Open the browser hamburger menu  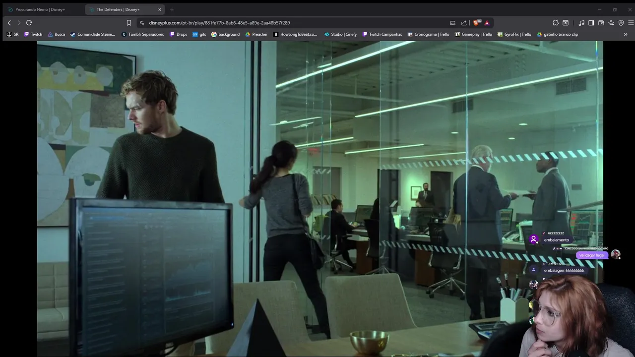tap(631, 23)
